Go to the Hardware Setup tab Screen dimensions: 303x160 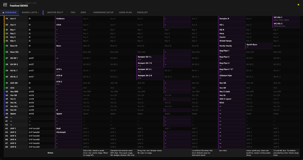103,12
